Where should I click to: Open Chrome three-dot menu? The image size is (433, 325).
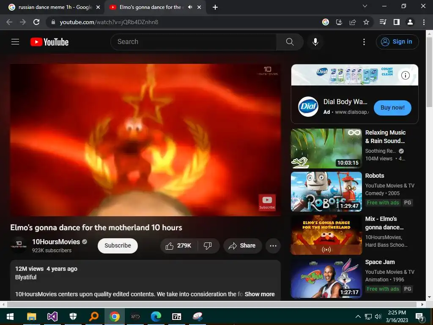click(424, 22)
